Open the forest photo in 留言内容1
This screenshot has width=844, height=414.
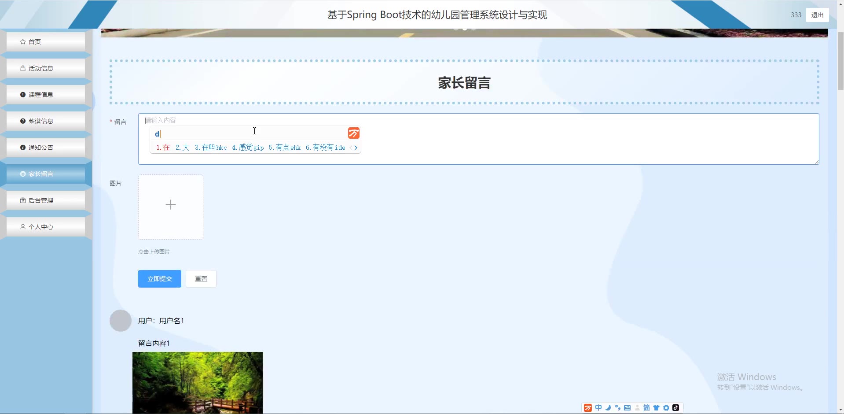pos(198,382)
